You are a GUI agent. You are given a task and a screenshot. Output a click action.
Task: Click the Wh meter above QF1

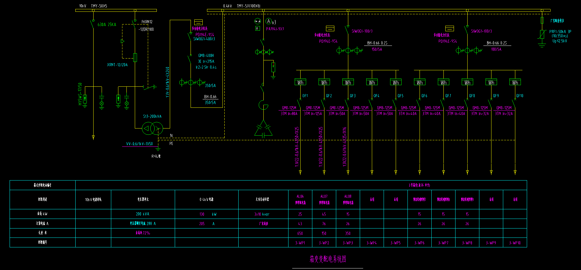tap(300, 82)
